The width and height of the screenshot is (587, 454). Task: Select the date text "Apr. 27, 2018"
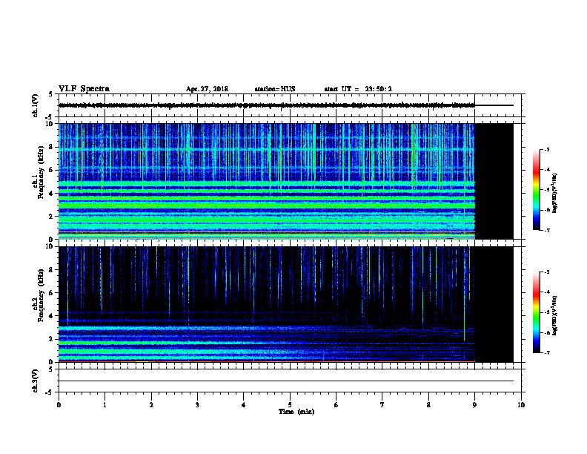pos(207,89)
